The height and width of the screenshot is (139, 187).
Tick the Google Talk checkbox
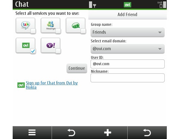(33, 31)
